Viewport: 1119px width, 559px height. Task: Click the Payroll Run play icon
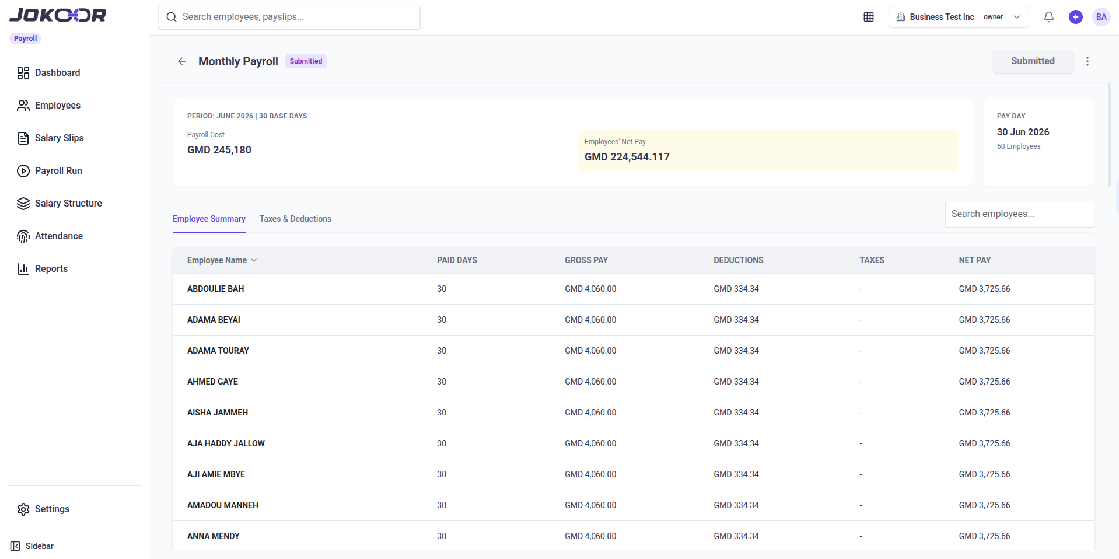point(23,171)
